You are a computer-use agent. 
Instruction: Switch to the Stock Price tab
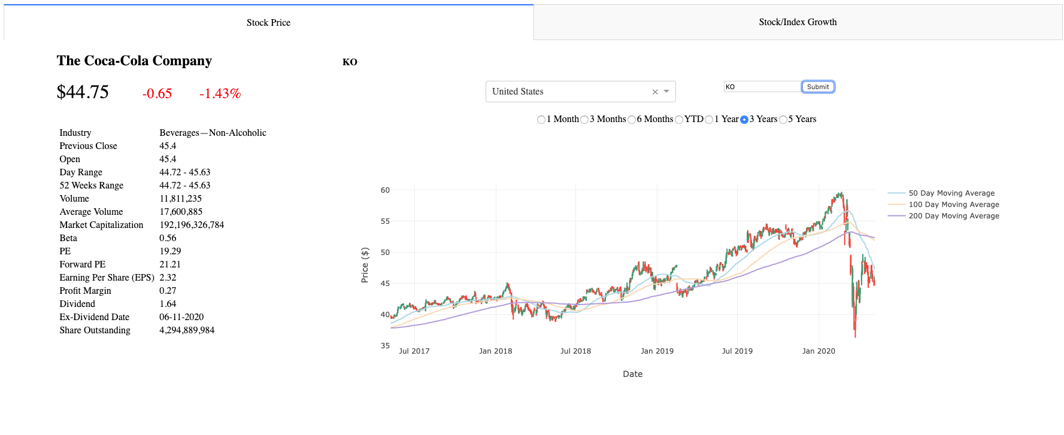coord(268,23)
